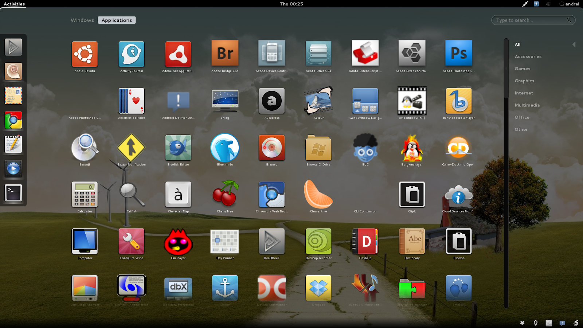Start Desktop recorder
This screenshot has width=583, height=328.
tap(318, 241)
